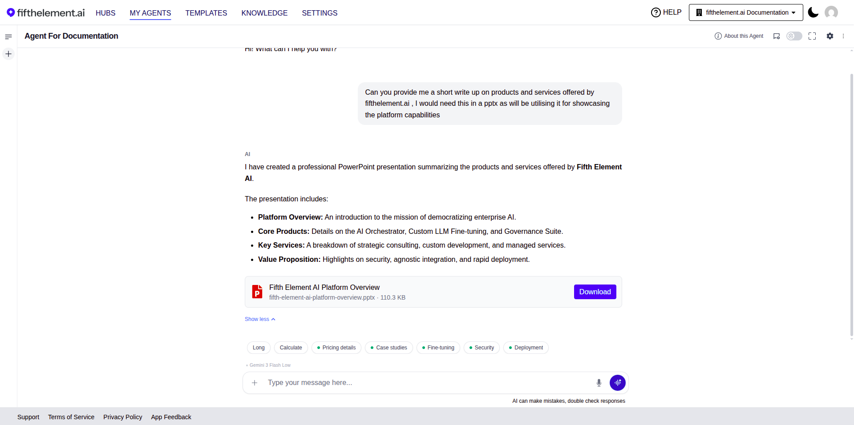
Task: Open fifthelement.ai Documentation workspace dropdown
Action: click(x=746, y=12)
